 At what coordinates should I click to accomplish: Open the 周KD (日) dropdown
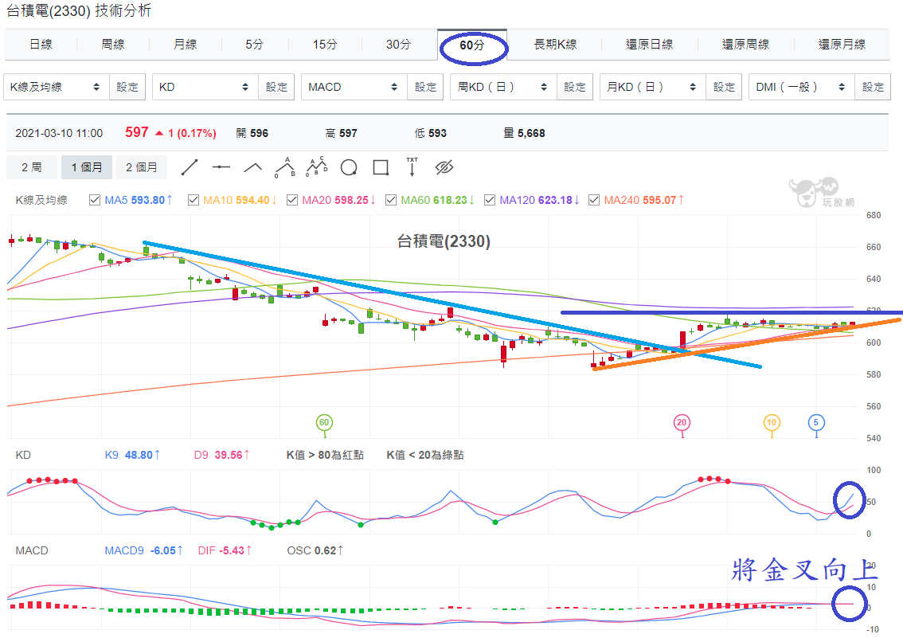[503, 87]
